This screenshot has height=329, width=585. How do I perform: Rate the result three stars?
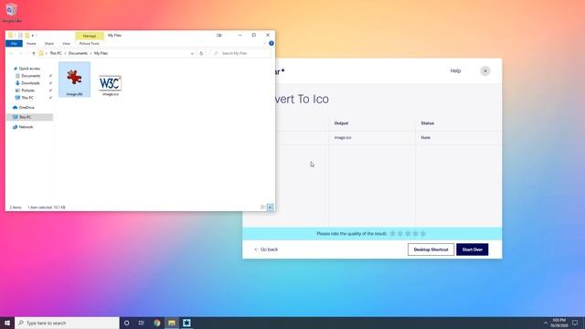408,234
